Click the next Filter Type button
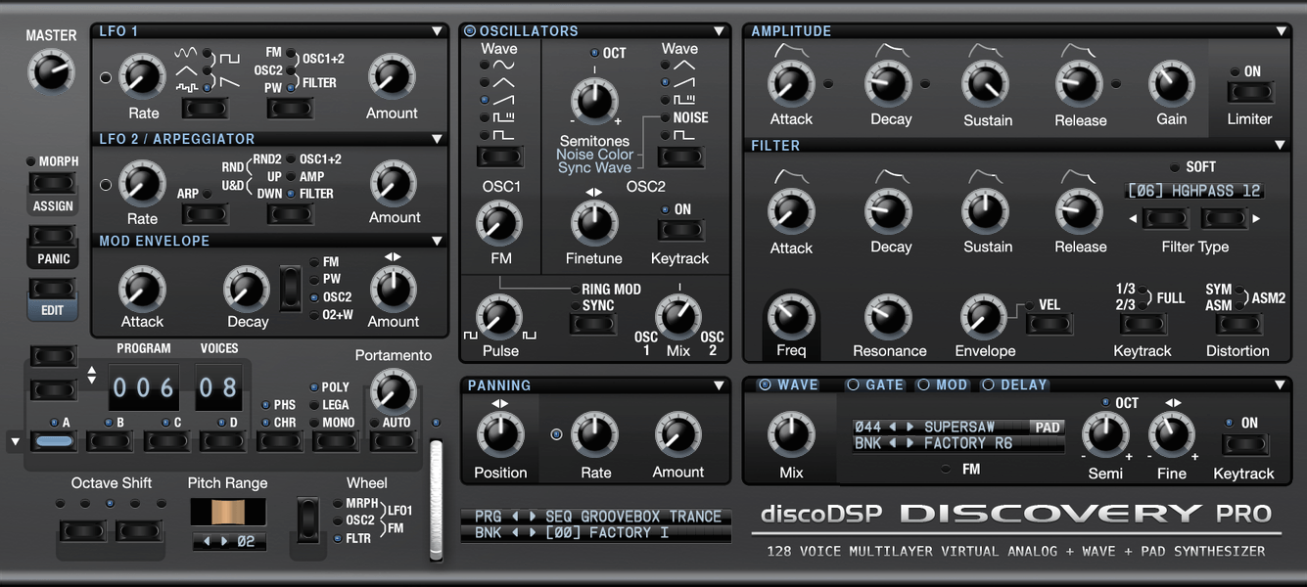 (x=1224, y=218)
